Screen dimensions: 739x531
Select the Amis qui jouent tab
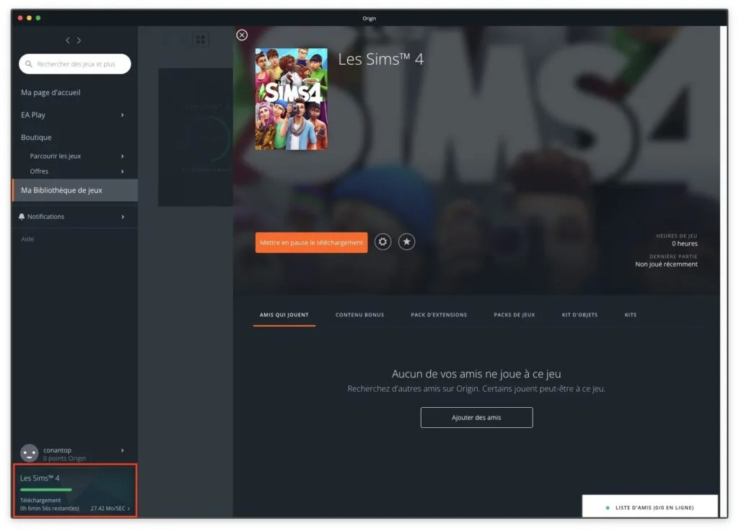click(284, 315)
